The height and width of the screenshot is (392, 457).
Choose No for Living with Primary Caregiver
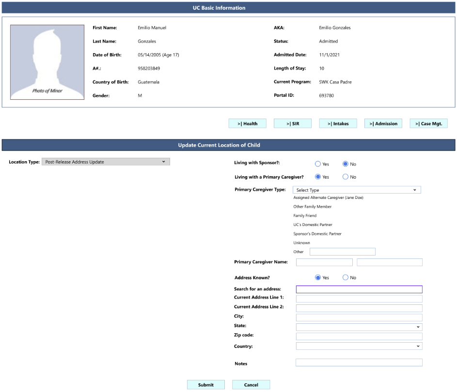346,177
